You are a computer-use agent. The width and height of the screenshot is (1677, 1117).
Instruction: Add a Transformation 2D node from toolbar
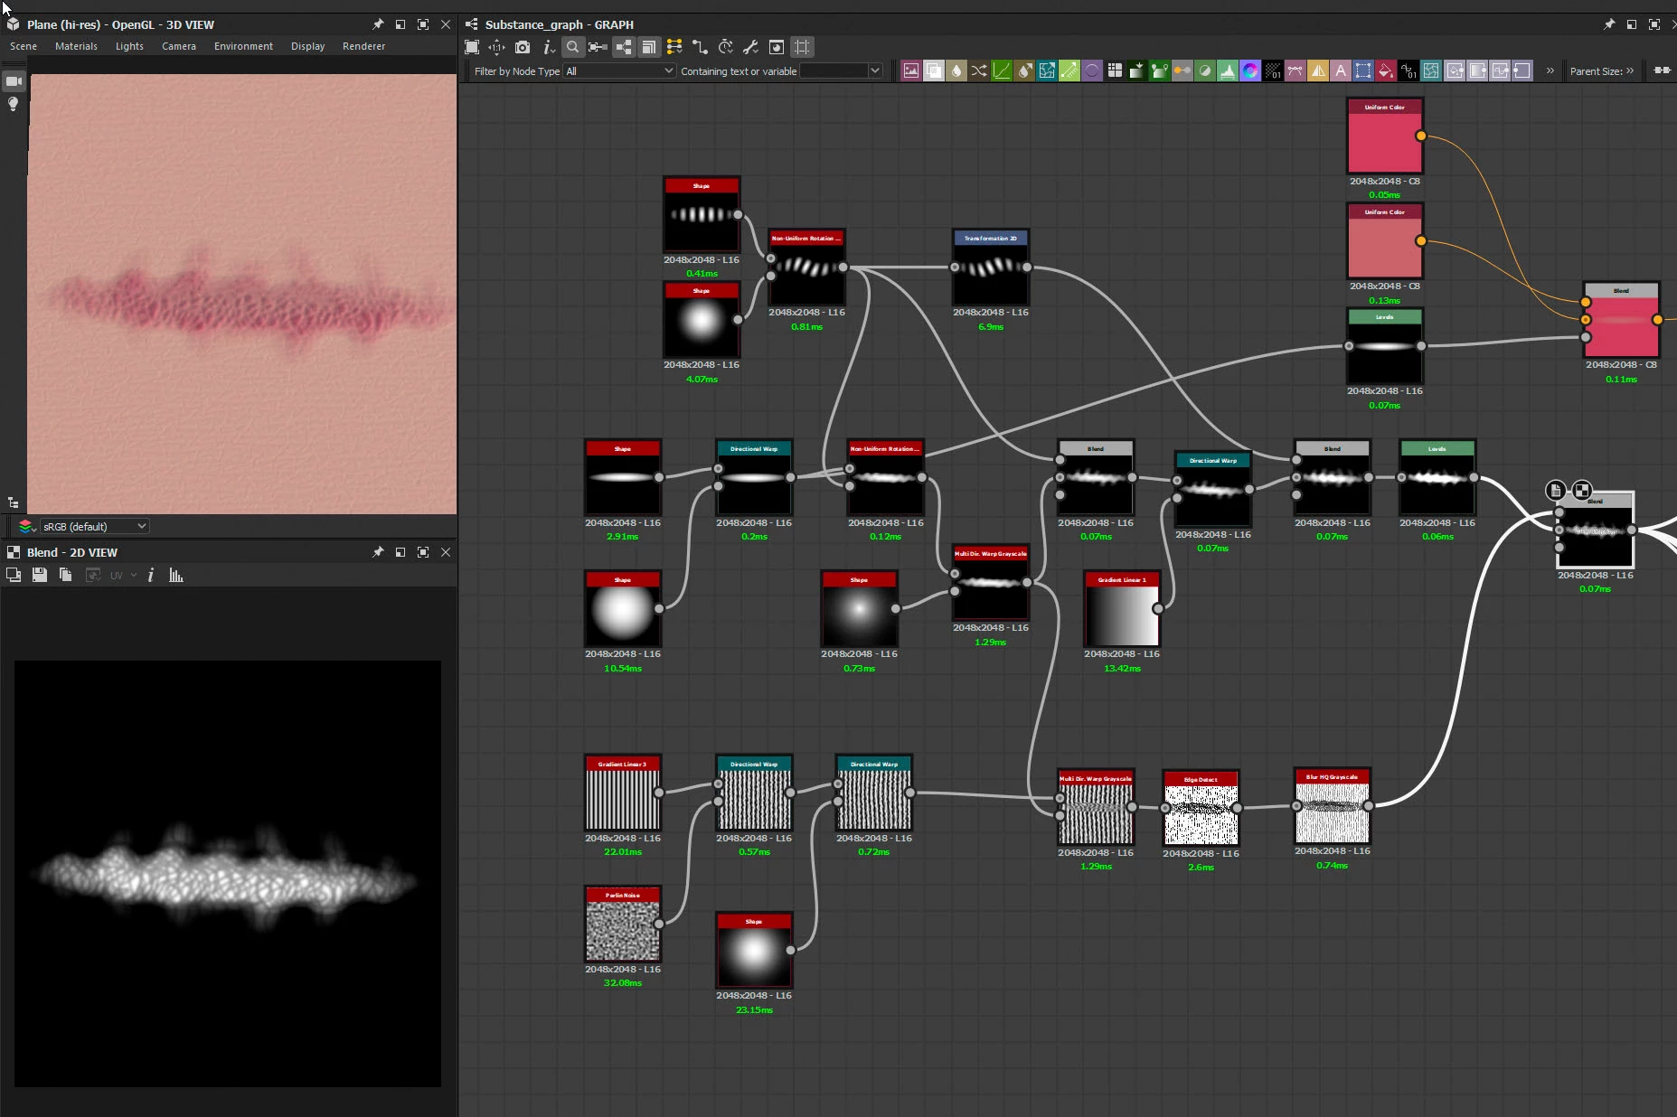(x=1363, y=70)
